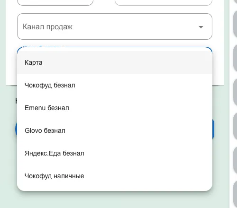The image size is (237, 208).
Task: Choose Чокофуд безнал from the list
Action: (115, 85)
